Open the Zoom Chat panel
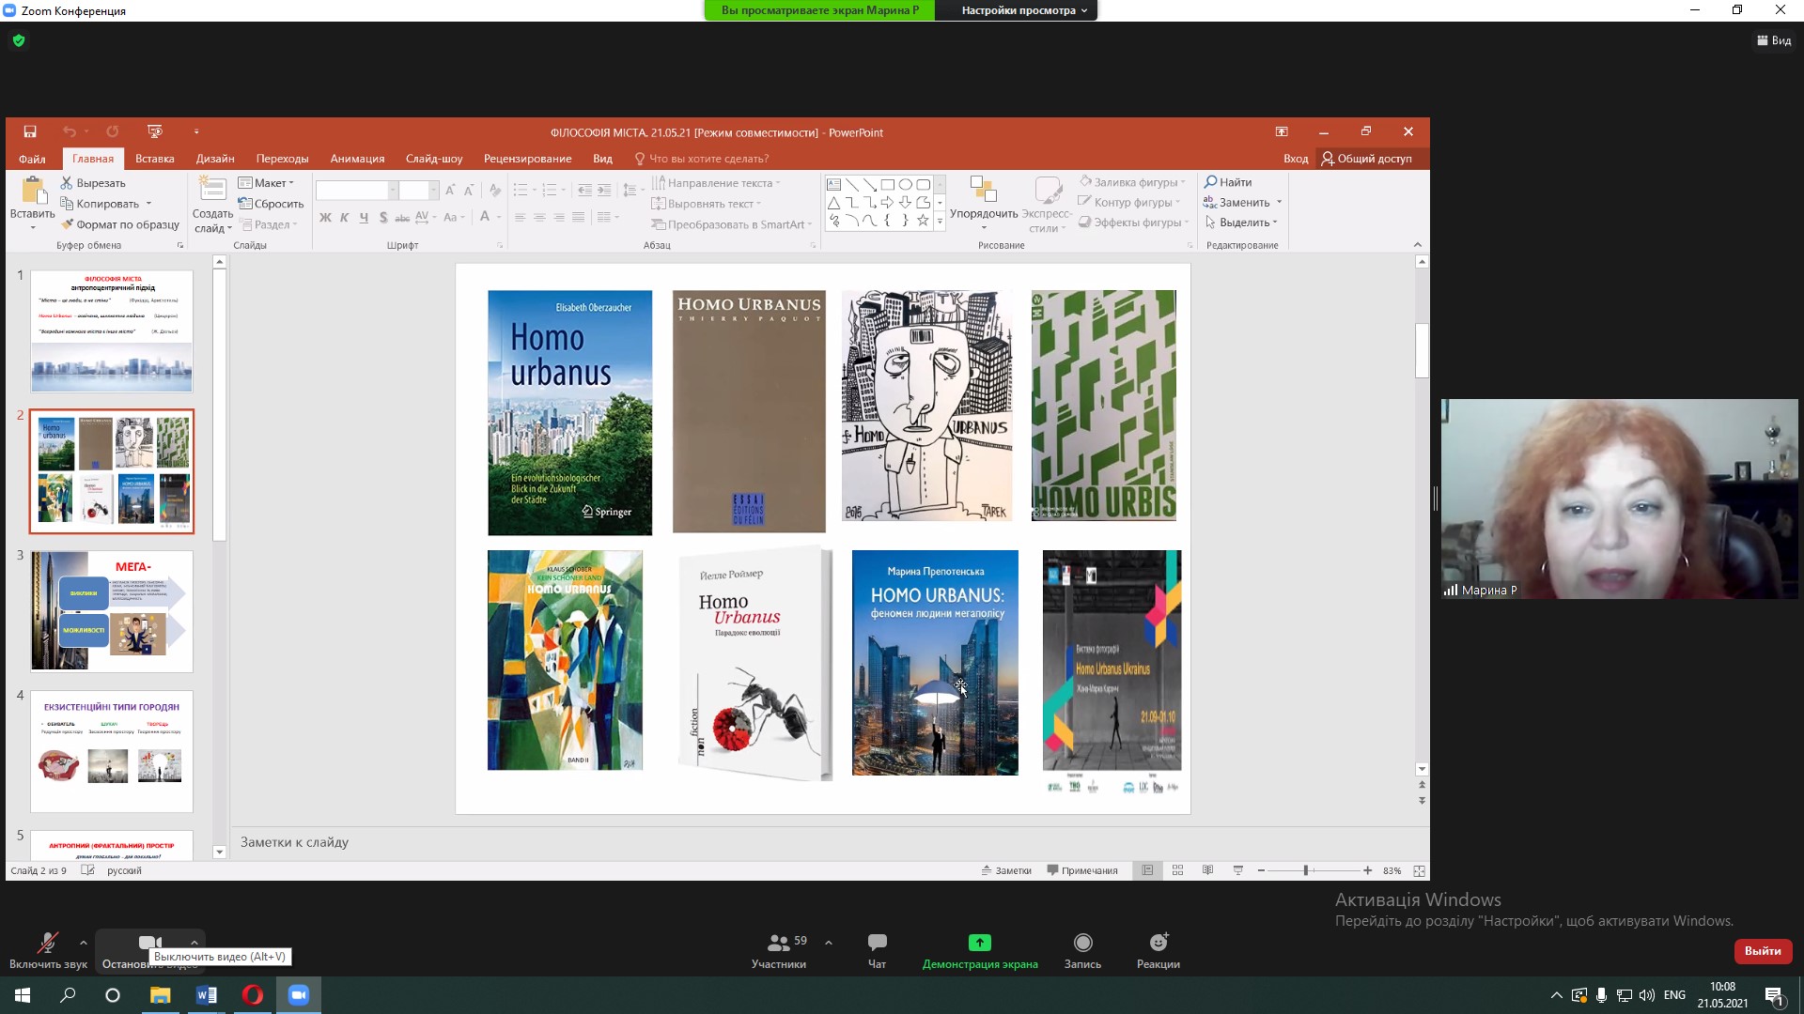This screenshot has width=1804, height=1014. click(x=877, y=943)
